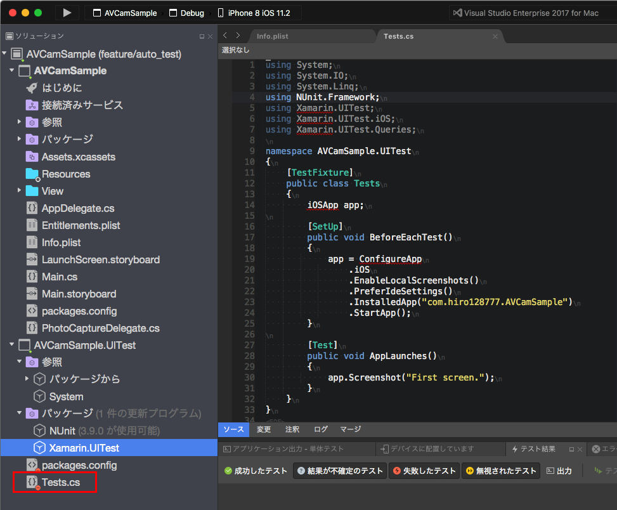Navigate forward with right chevron arrow
The height and width of the screenshot is (510, 617).
(238, 36)
